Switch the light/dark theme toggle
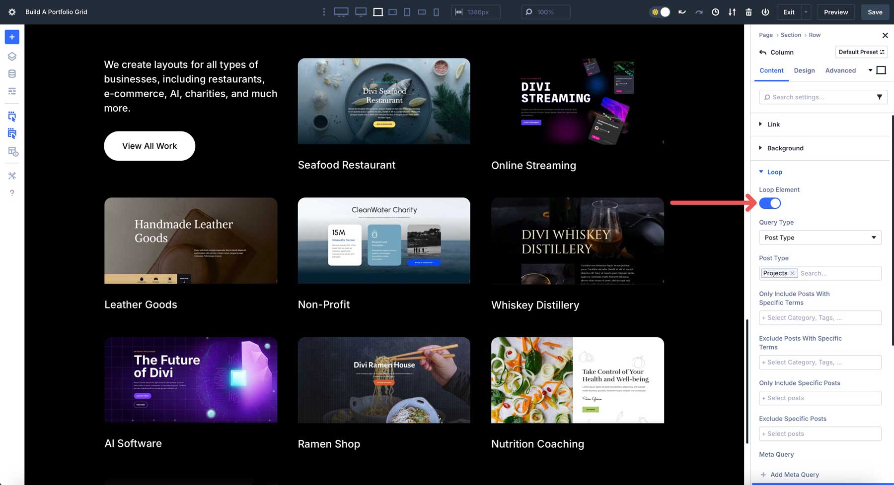 (x=660, y=11)
